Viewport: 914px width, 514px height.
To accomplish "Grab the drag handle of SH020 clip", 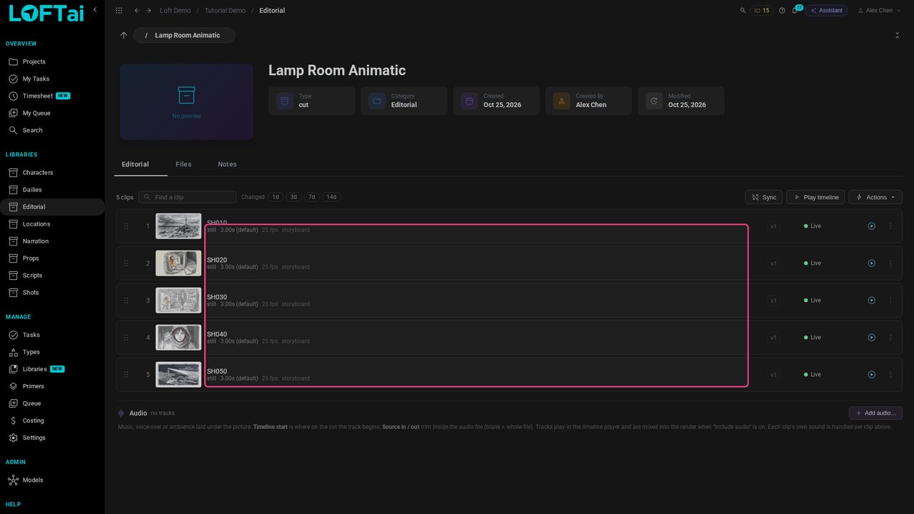I will point(126,263).
